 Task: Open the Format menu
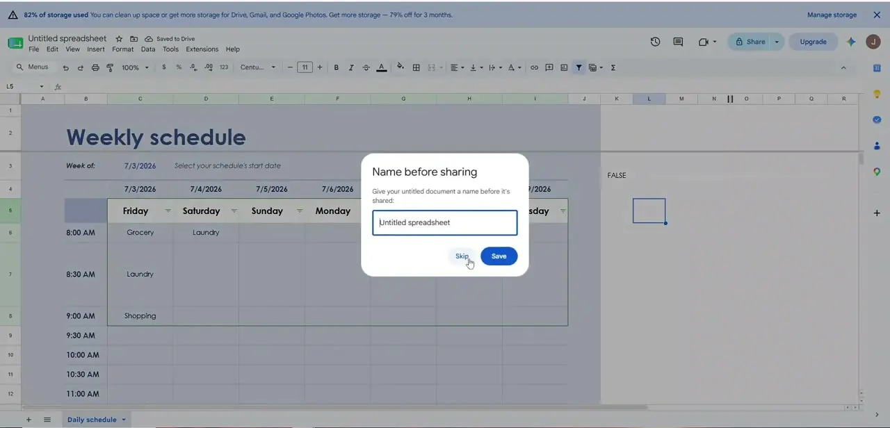[x=122, y=49]
